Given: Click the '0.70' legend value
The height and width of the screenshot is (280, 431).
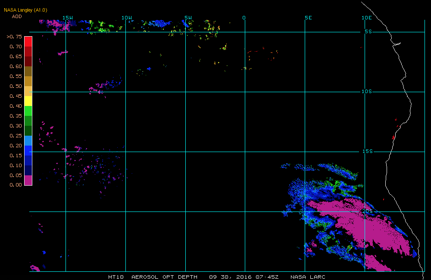Looking at the screenshot, I should [x=16, y=47].
